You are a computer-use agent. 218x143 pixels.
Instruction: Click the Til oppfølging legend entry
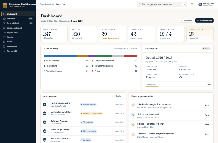pyautogui.click(x=66, y=66)
